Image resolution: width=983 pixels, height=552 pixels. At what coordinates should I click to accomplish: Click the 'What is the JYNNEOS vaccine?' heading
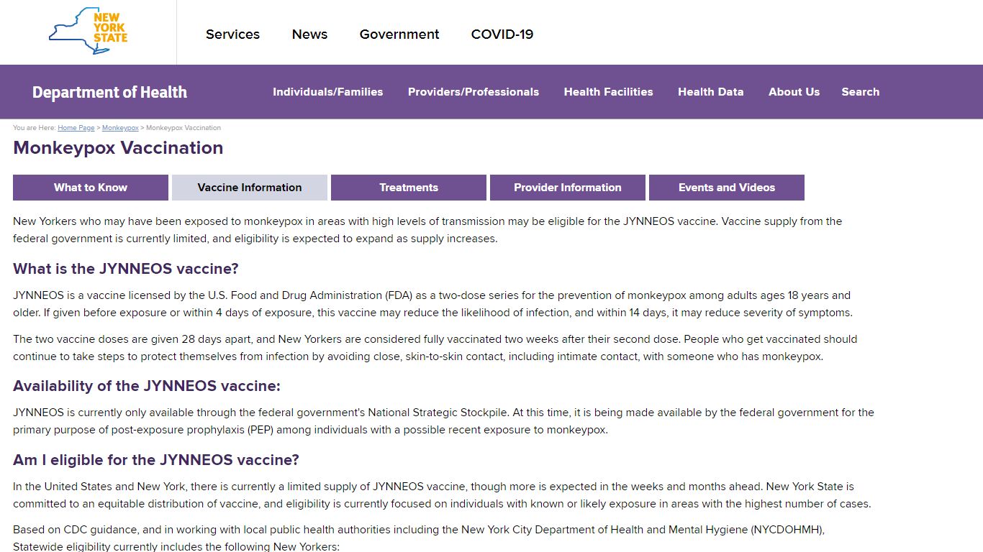click(126, 269)
